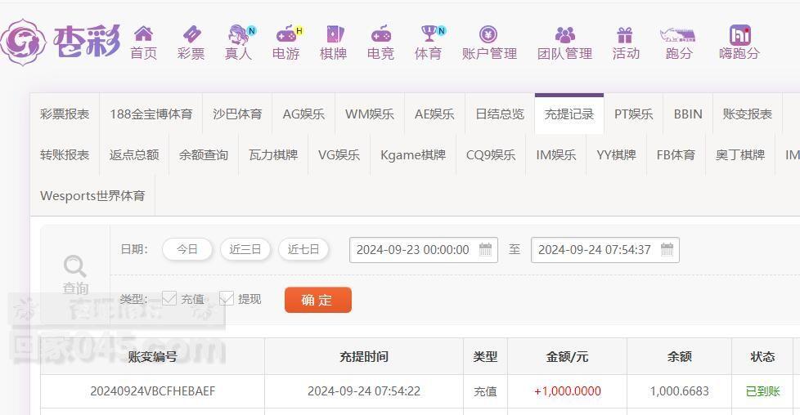Switch to CQ9娱乐 tab
800x415 pixels.
click(x=491, y=155)
